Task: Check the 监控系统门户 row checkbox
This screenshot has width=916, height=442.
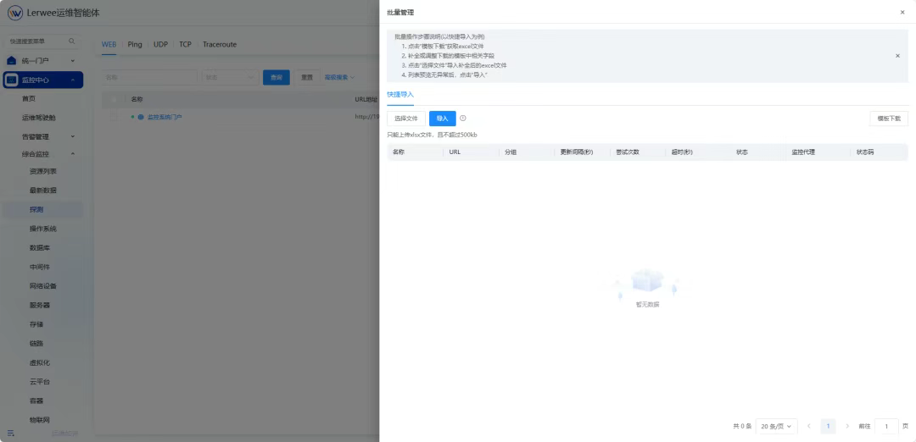Action: pyautogui.click(x=114, y=117)
